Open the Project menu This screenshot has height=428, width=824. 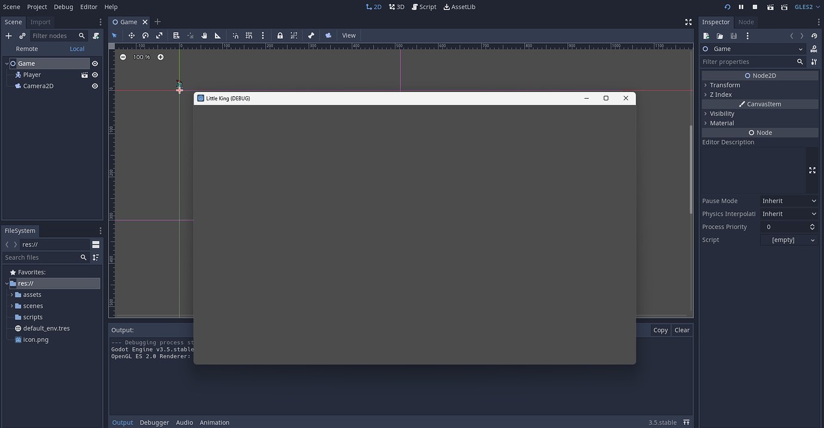(x=36, y=7)
